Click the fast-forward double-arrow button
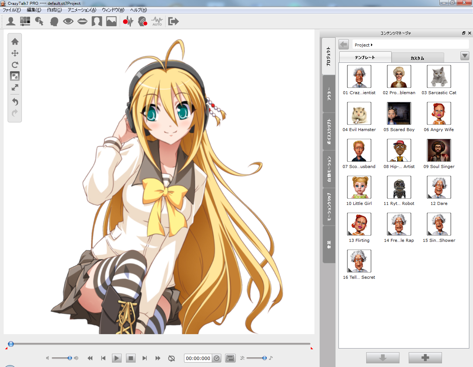 pyautogui.click(x=158, y=358)
